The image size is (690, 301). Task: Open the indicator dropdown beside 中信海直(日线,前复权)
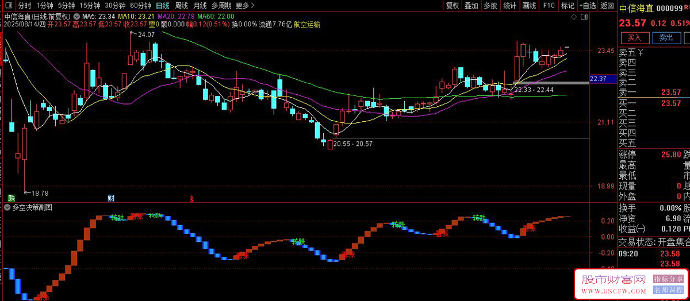point(77,17)
